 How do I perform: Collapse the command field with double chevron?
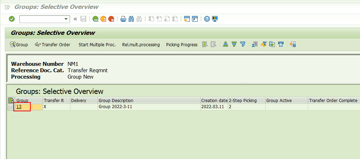coord(75,19)
